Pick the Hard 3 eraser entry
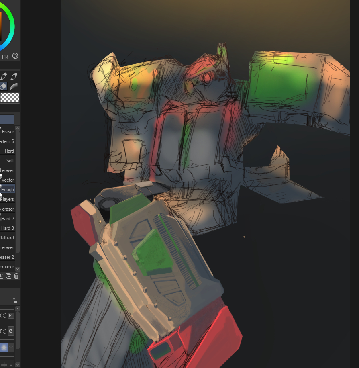The width and height of the screenshot is (359, 368). [7, 228]
